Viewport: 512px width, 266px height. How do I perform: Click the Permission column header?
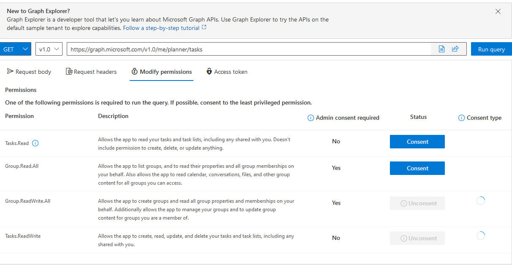point(19,116)
